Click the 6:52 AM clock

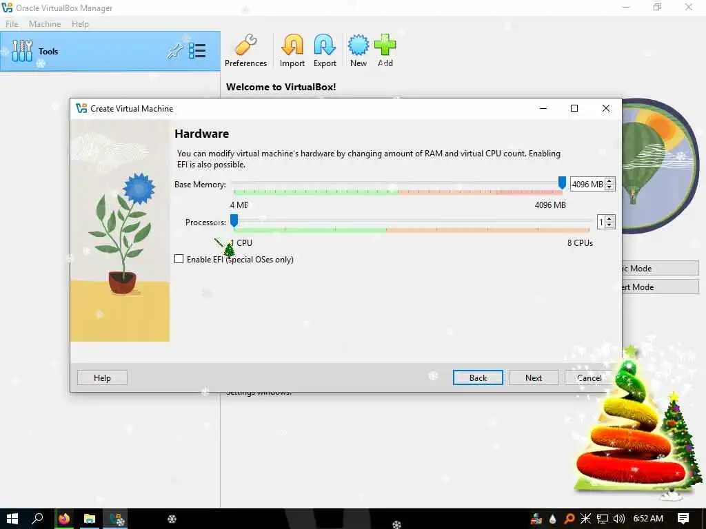click(648, 519)
